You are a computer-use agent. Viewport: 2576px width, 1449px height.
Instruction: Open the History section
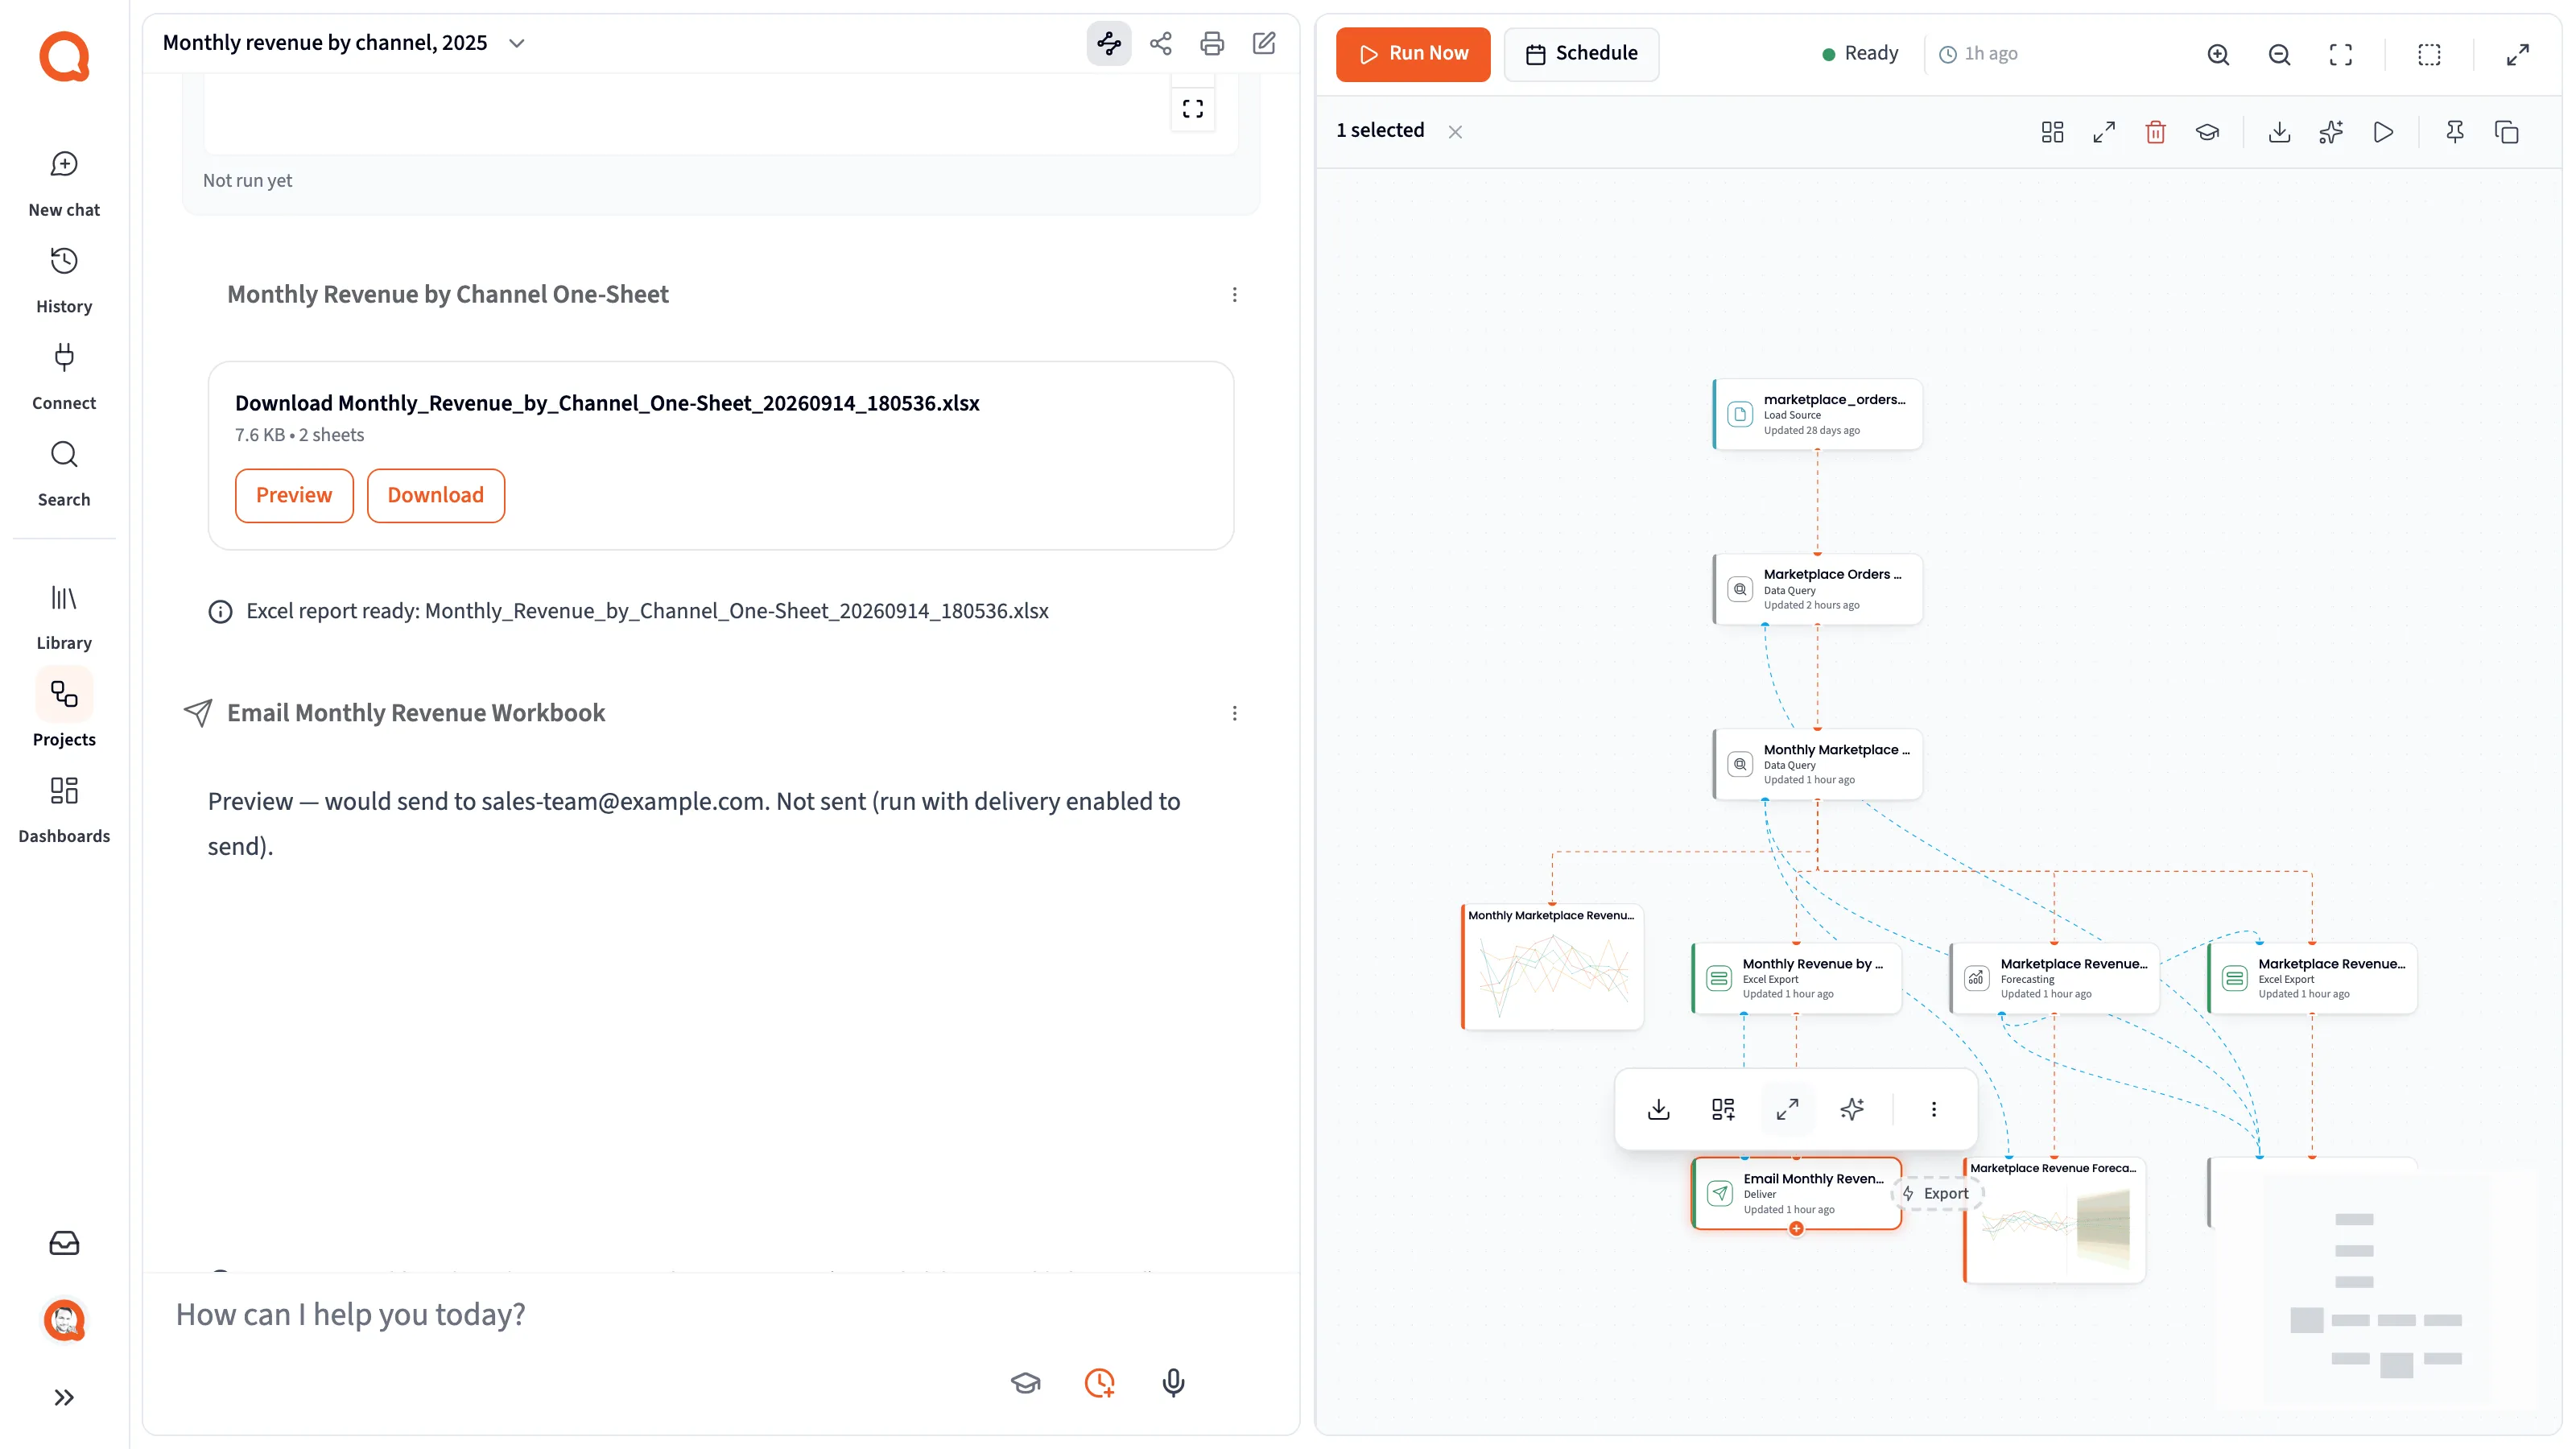point(64,281)
